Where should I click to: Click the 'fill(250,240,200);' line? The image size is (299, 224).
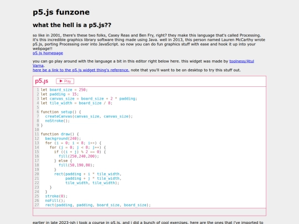(x=79, y=156)
